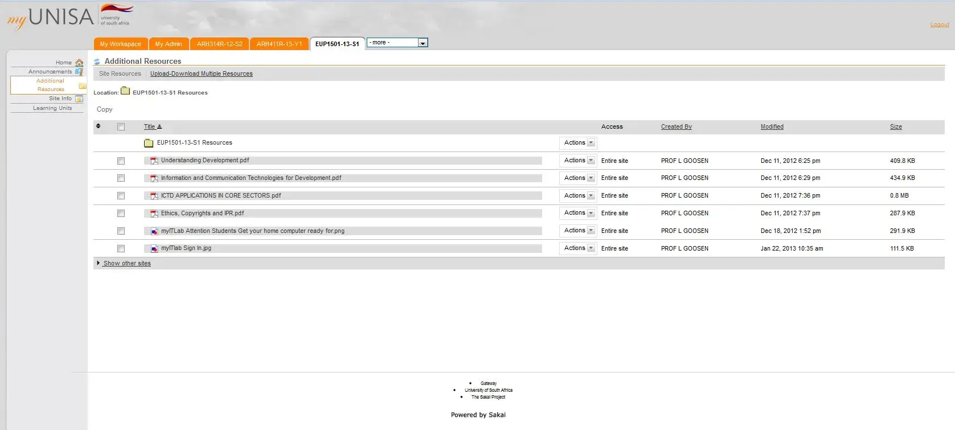Open the '- more -' sites dropdown

[x=397, y=43]
